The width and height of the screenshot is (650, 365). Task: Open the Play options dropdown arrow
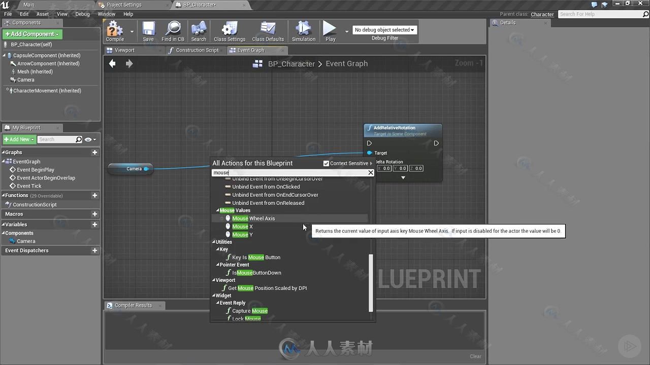click(x=347, y=31)
